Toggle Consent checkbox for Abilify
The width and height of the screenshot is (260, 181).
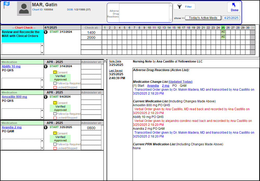click(55, 72)
